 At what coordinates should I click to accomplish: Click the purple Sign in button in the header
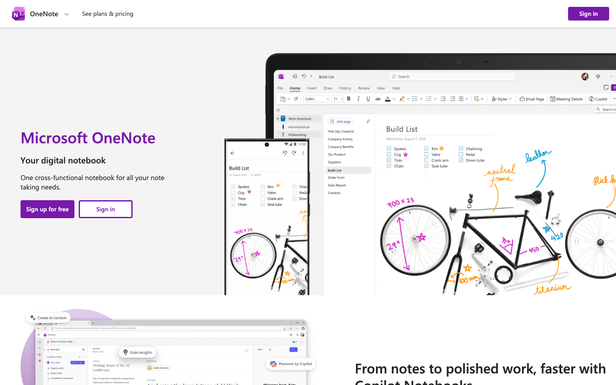click(x=588, y=14)
